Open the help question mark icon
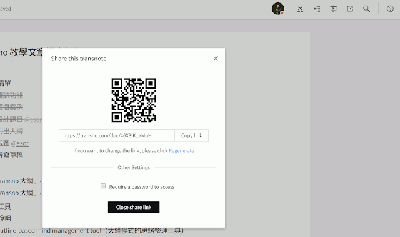Viewport: 400px width, 237px height. (x=390, y=9)
